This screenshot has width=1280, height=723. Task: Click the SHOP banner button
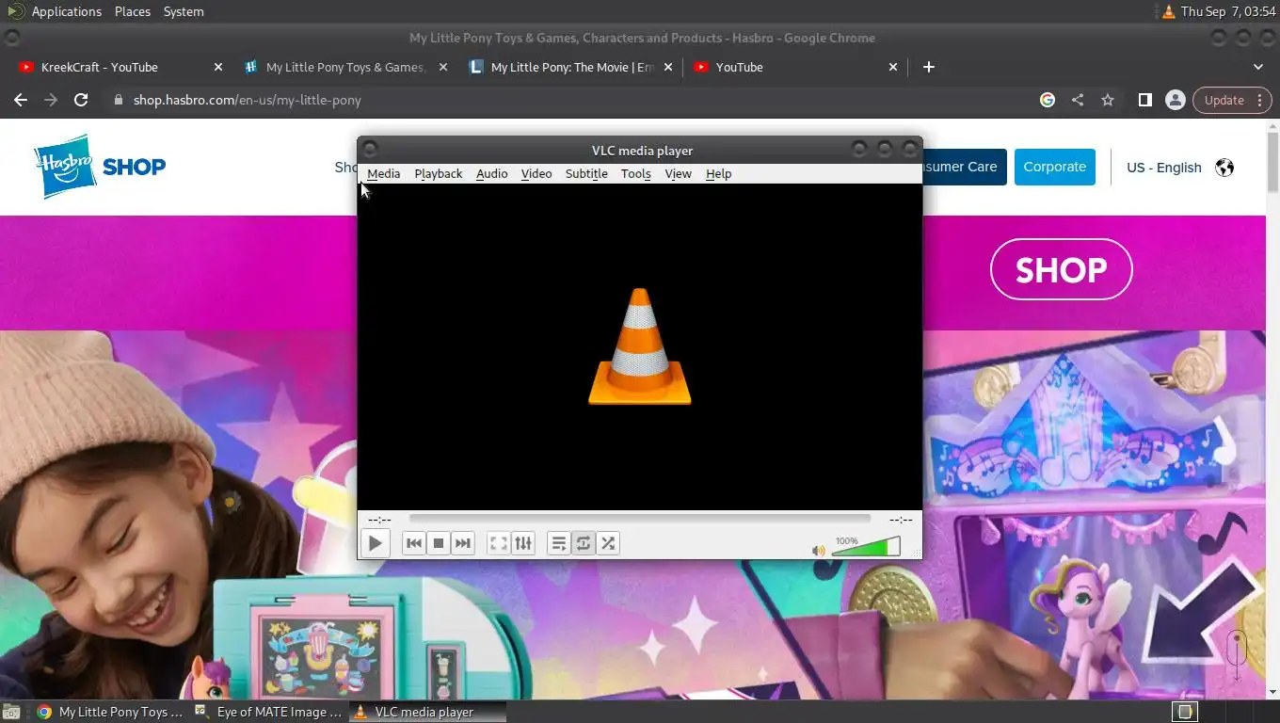coord(1062,269)
